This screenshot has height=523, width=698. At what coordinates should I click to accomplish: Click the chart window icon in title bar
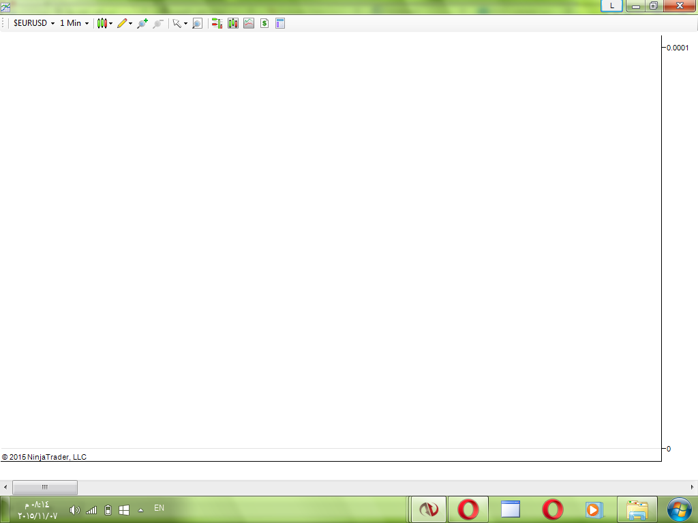5,7
